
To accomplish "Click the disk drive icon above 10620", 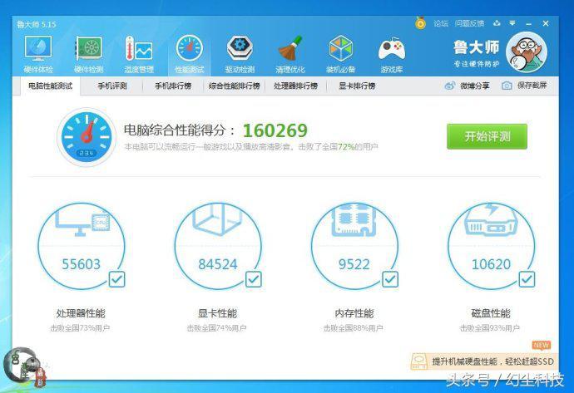I will pos(491,219).
